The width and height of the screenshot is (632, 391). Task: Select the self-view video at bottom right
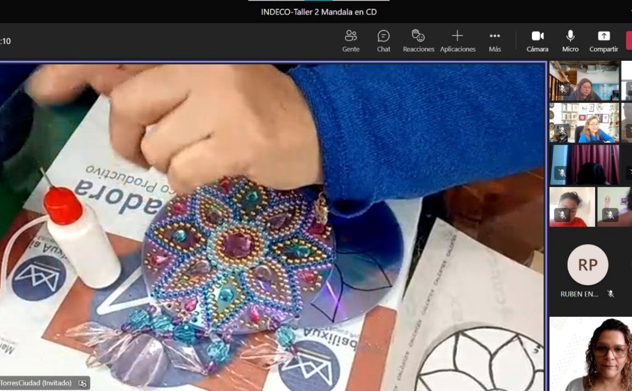click(591, 354)
